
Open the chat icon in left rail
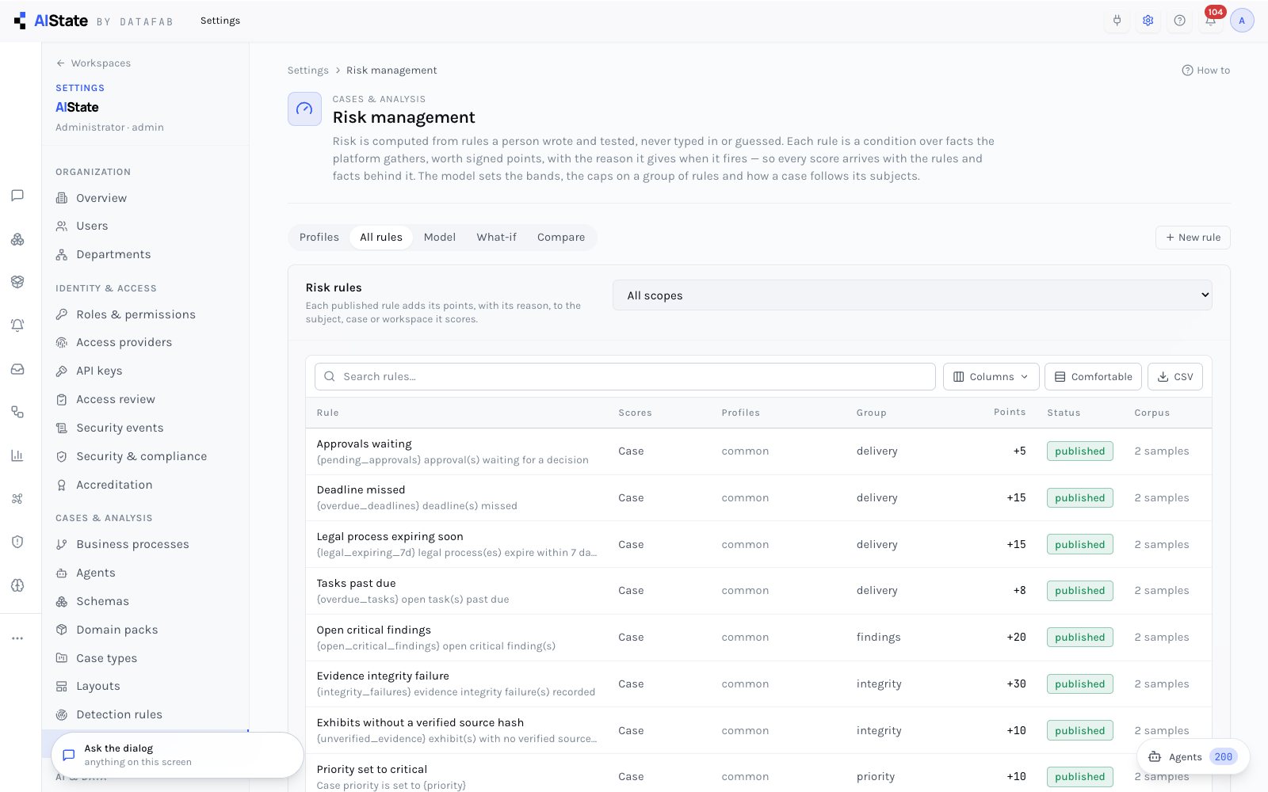(x=17, y=196)
